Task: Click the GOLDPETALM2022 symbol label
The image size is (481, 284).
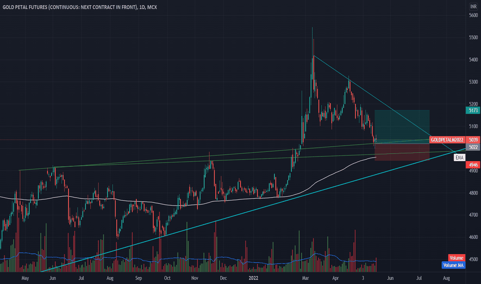Action: point(447,140)
